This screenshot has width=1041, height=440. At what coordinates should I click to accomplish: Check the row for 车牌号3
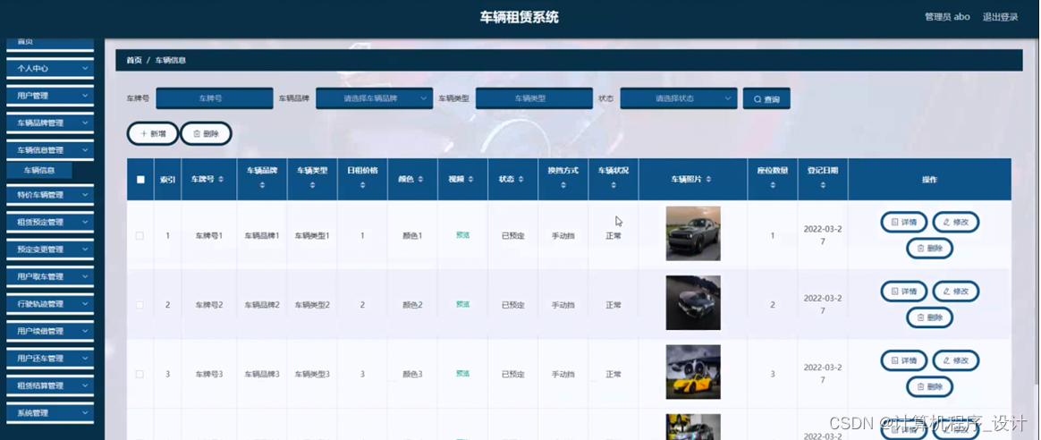pos(140,375)
